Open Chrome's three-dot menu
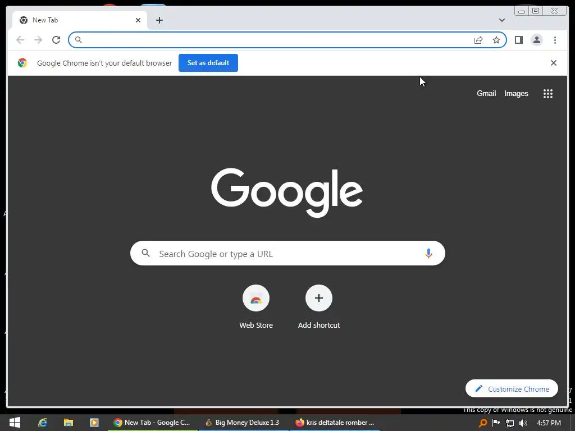The image size is (575, 431). 555,40
